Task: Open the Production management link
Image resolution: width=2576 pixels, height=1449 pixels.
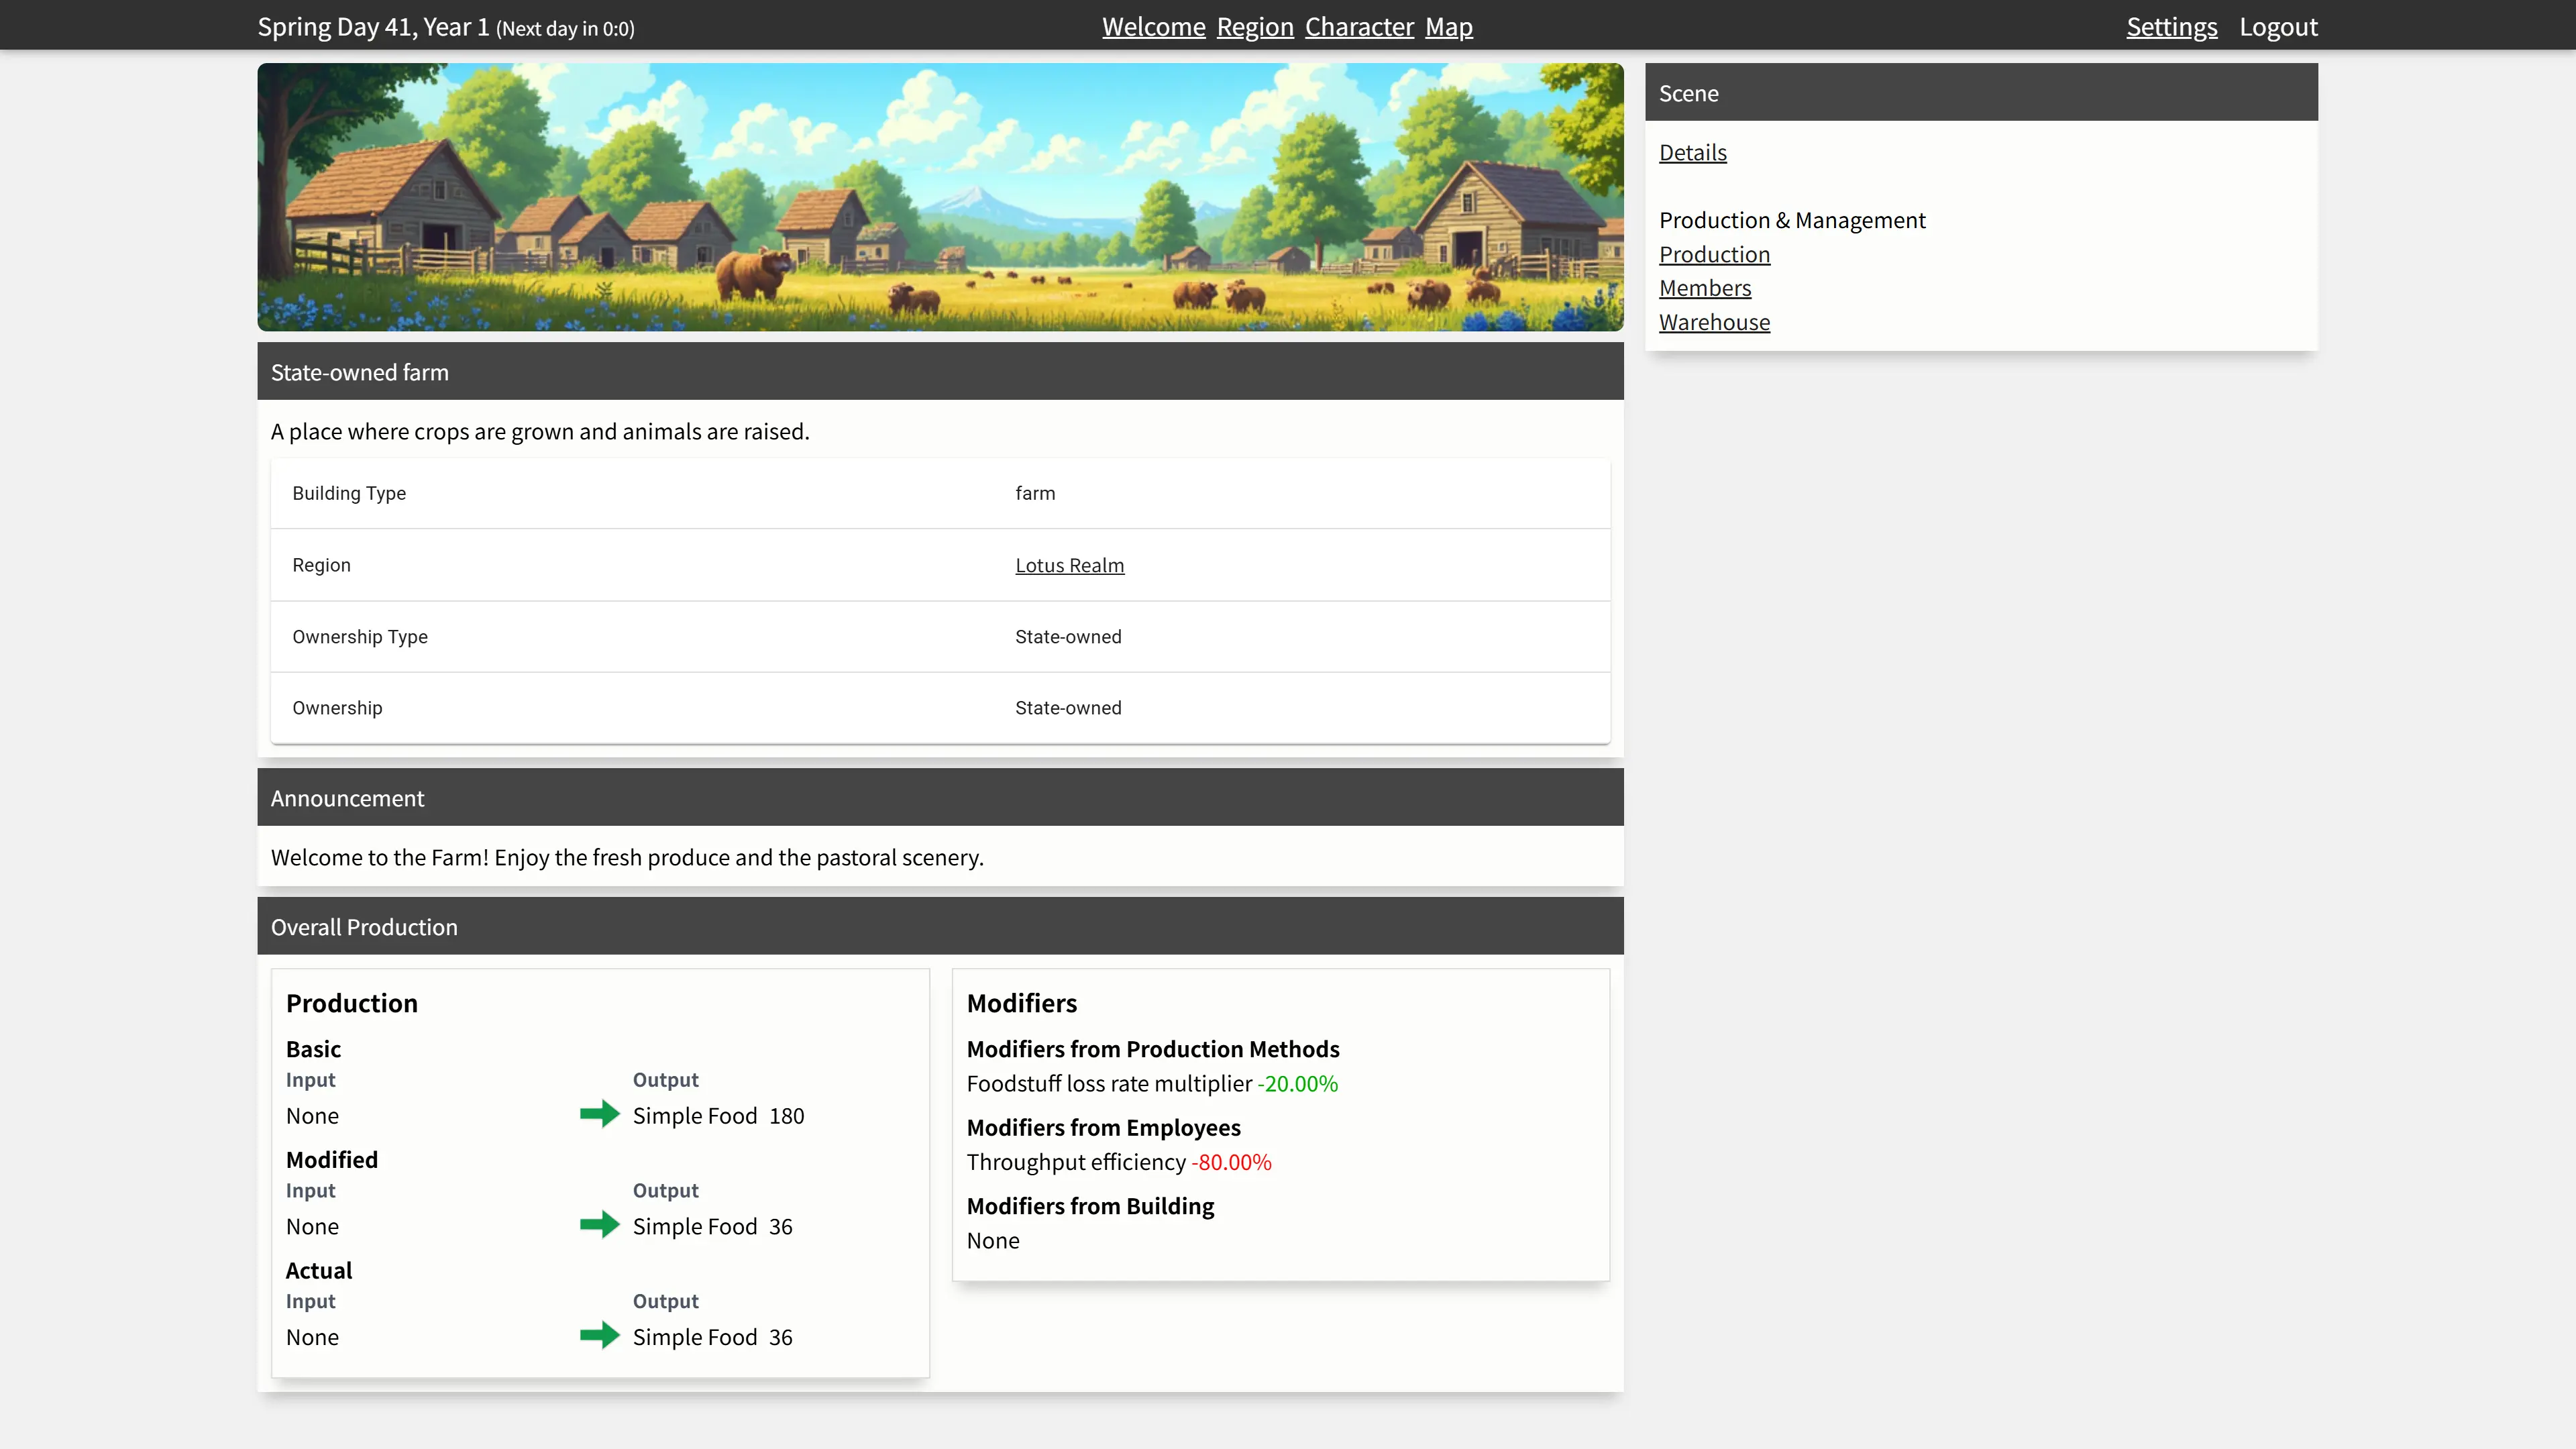Action: [1714, 255]
